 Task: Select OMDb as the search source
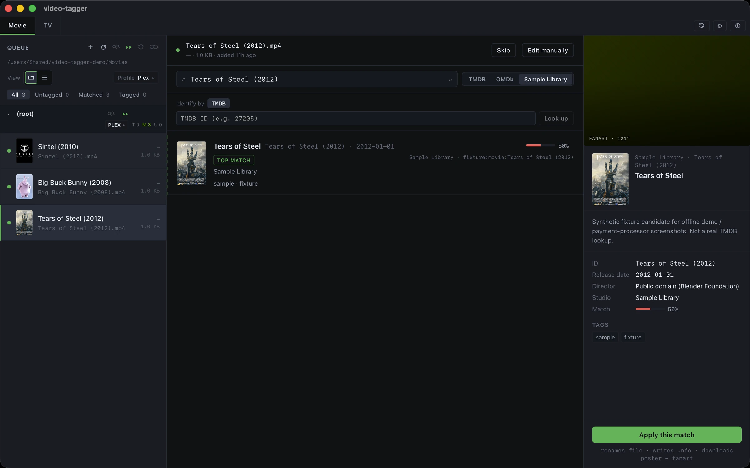[505, 79]
